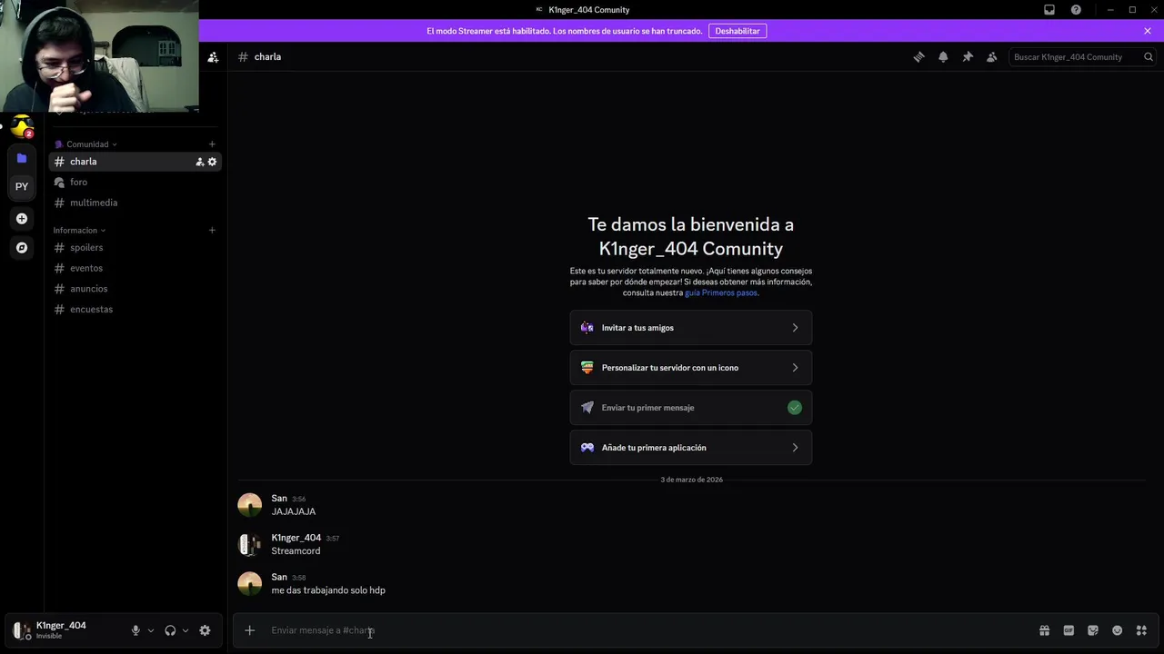The width and height of the screenshot is (1164, 654).
Task: Click the message 'me das trabajando solo hdp'
Action: 328,590
